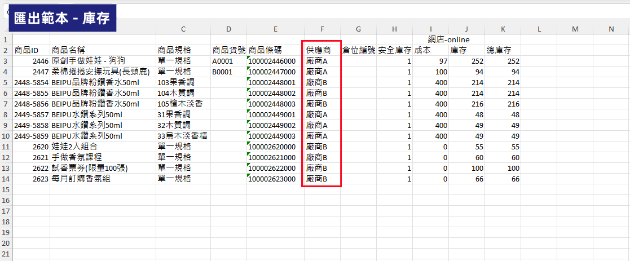This screenshot has width=630, height=261.
Task: Click the 商品名稱 header cell
Action: tap(103, 50)
